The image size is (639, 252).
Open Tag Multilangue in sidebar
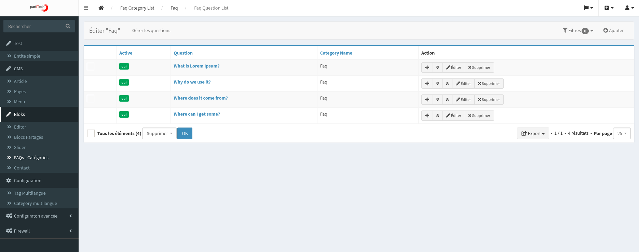click(x=39, y=193)
